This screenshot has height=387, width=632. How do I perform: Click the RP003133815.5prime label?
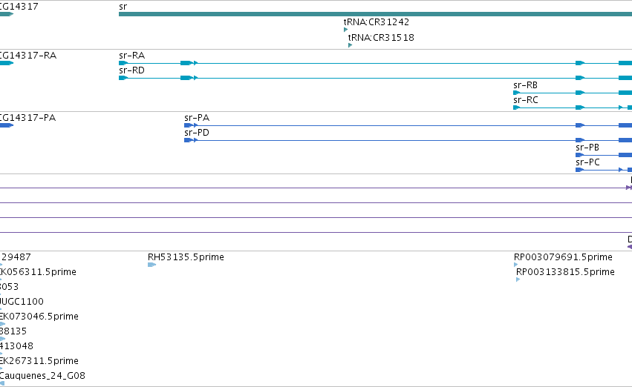tap(565, 272)
